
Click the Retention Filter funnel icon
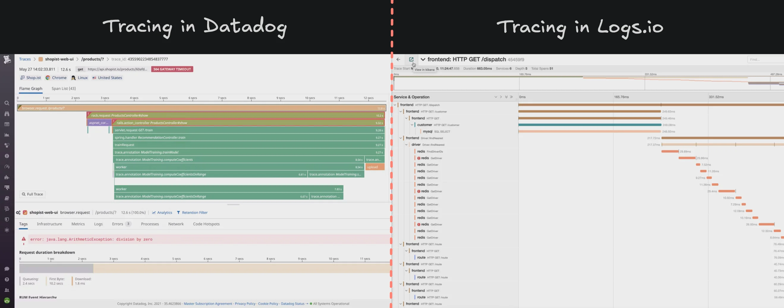click(179, 212)
